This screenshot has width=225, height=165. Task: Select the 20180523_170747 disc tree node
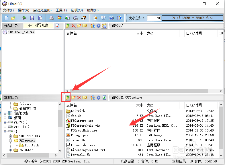tap(21, 32)
